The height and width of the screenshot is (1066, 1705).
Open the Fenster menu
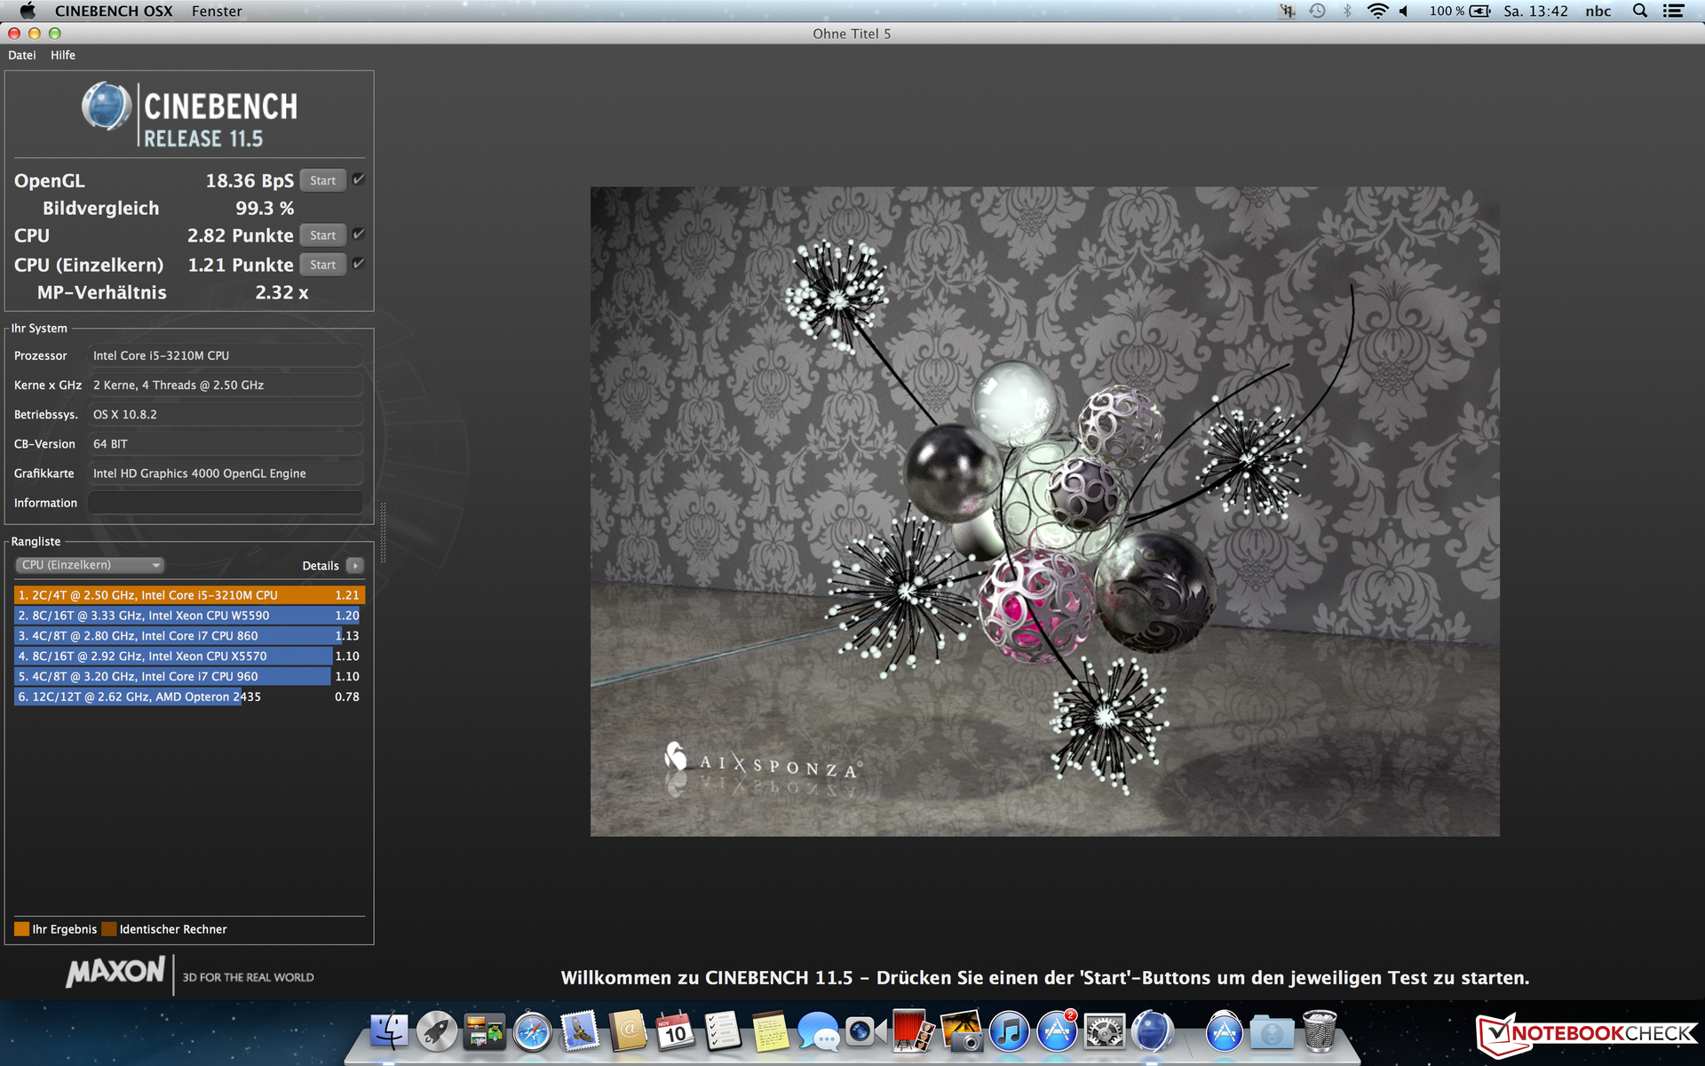click(217, 11)
